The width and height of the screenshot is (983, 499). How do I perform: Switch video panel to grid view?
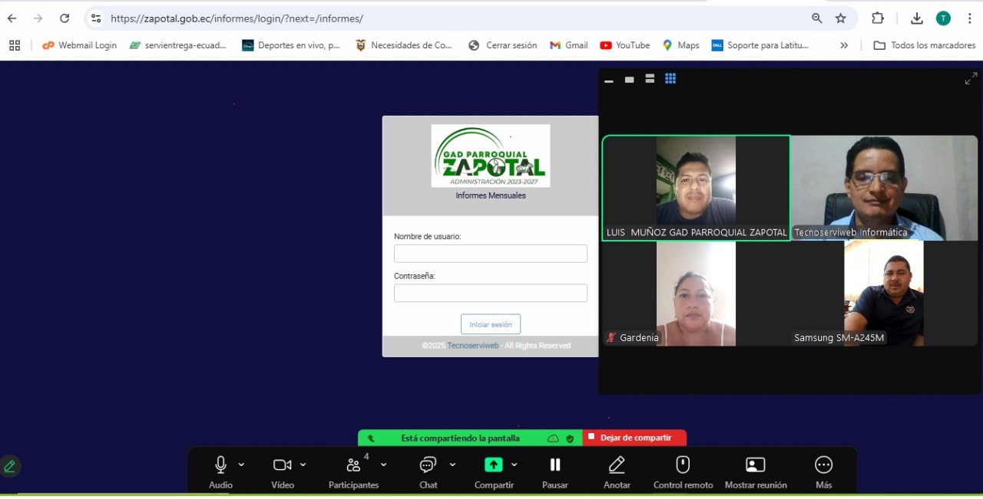tap(670, 79)
